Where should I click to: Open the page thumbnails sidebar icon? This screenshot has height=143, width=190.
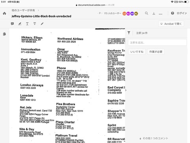[4, 34]
